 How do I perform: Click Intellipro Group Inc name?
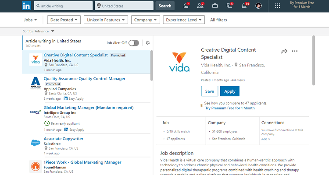click(x=60, y=112)
